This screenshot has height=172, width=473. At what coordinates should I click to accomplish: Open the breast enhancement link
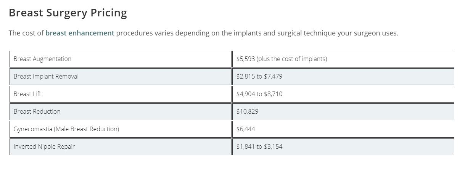pyautogui.click(x=80, y=33)
